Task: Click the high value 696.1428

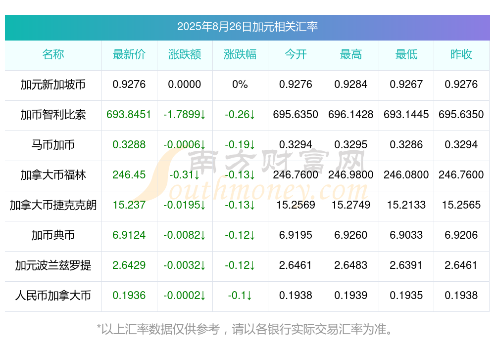Action: pyautogui.click(x=351, y=115)
